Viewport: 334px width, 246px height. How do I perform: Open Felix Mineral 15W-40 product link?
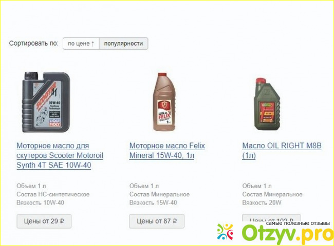point(167,151)
